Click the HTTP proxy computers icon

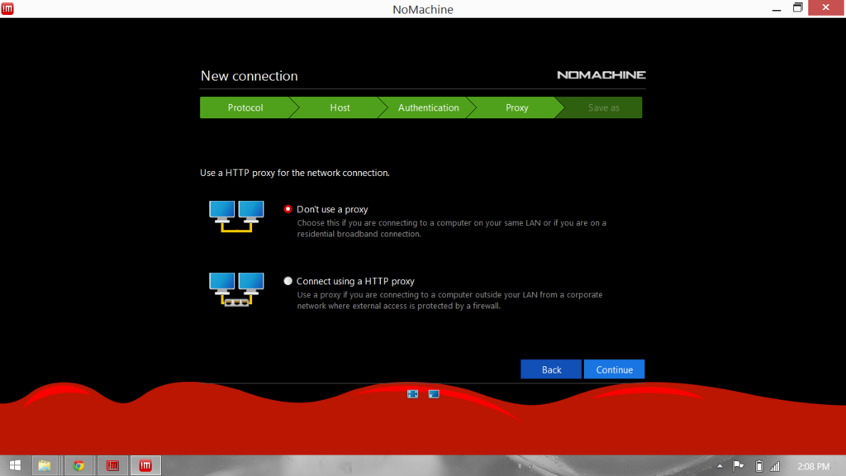(x=236, y=288)
